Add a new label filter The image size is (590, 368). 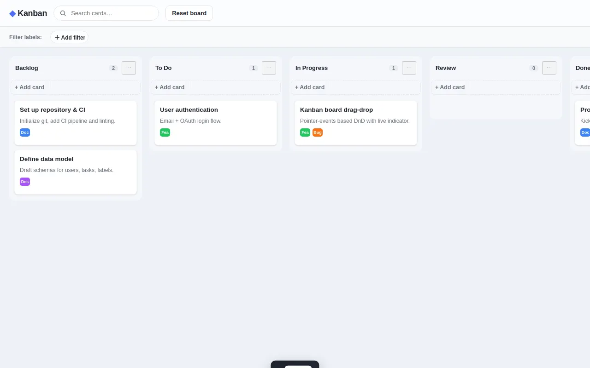(x=70, y=37)
